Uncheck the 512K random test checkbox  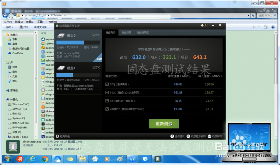(107, 92)
